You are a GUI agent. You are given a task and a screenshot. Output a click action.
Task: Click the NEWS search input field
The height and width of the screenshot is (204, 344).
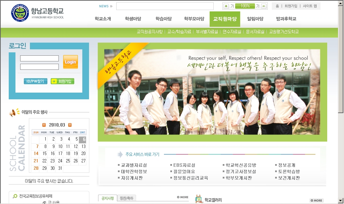click(165, 6)
